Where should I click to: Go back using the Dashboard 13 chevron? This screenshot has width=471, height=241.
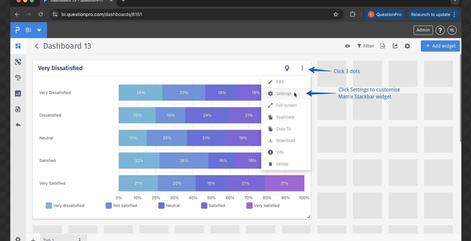[37, 46]
